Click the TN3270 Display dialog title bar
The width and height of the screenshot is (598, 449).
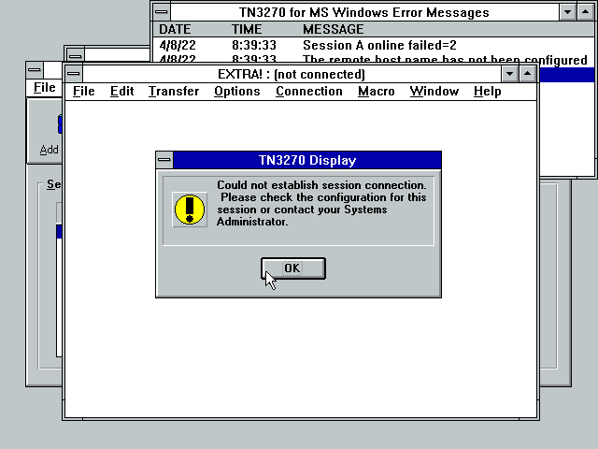(x=307, y=160)
